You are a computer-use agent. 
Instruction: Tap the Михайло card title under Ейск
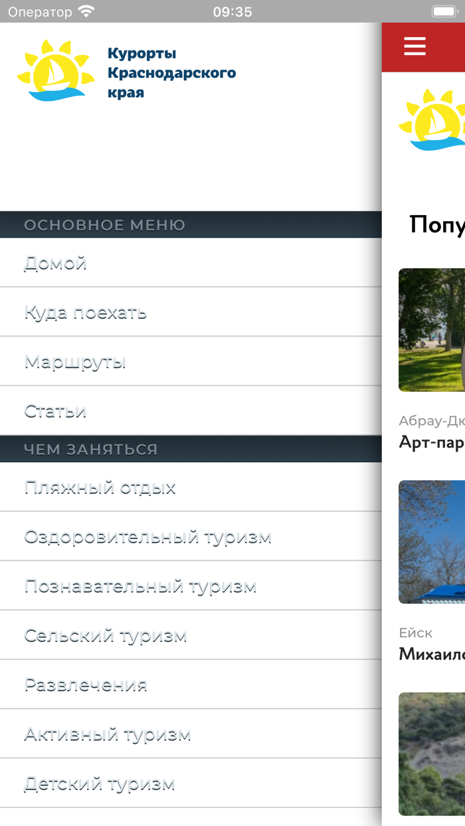432,654
